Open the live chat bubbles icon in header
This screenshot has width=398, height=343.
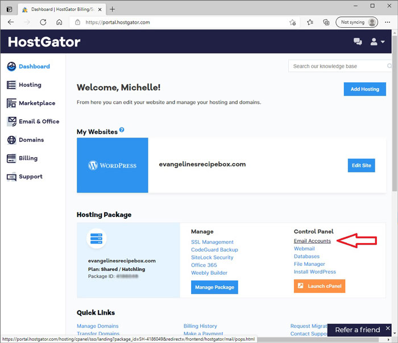pyautogui.click(x=358, y=41)
